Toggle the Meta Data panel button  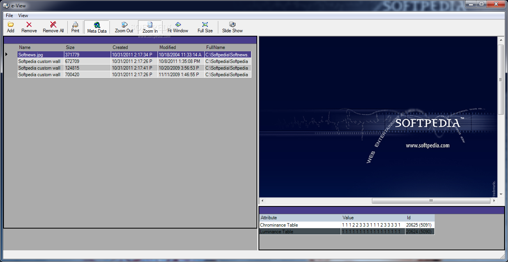pyautogui.click(x=97, y=27)
